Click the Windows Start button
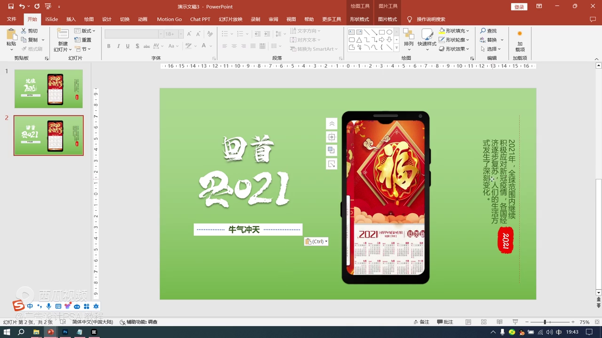The width and height of the screenshot is (602, 338). [x=7, y=332]
